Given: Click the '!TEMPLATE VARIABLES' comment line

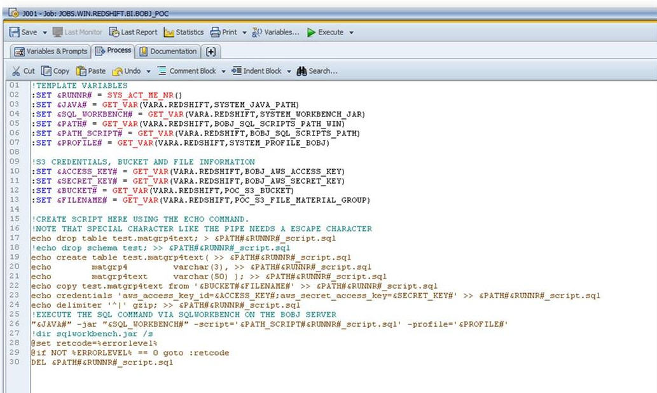Looking at the screenshot, I should [x=80, y=85].
